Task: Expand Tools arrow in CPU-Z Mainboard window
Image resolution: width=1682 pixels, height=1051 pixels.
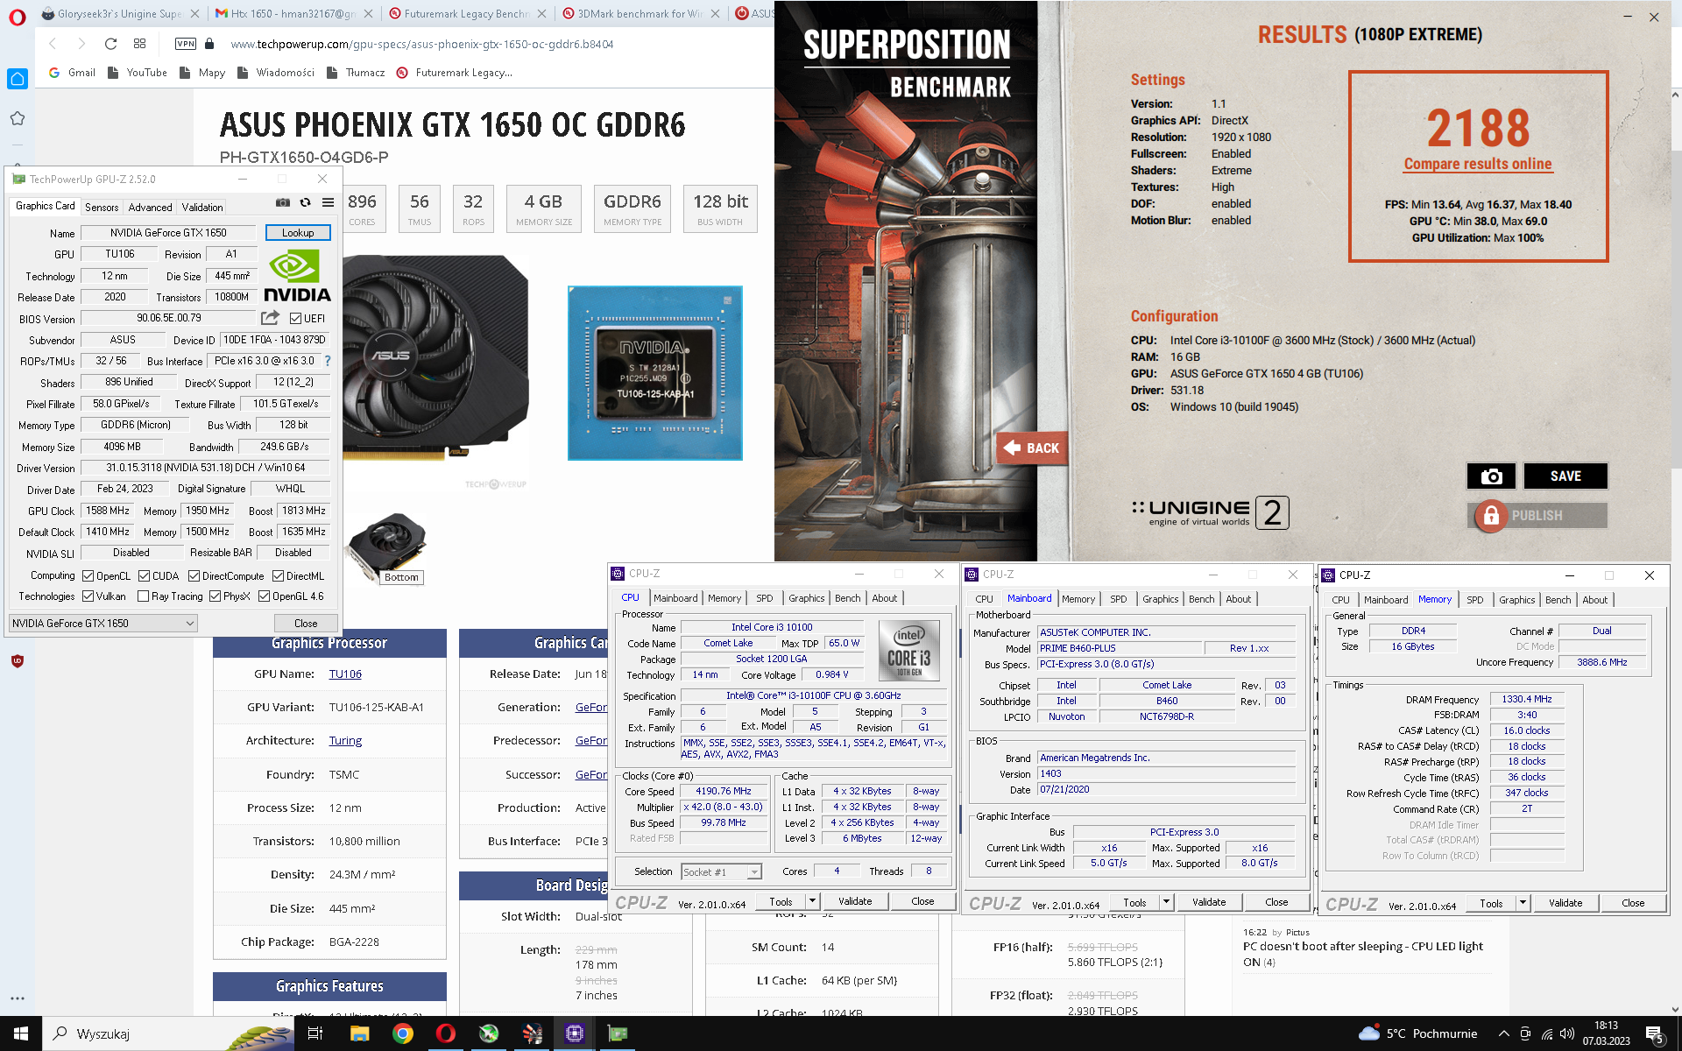Action: tap(1166, 902)
